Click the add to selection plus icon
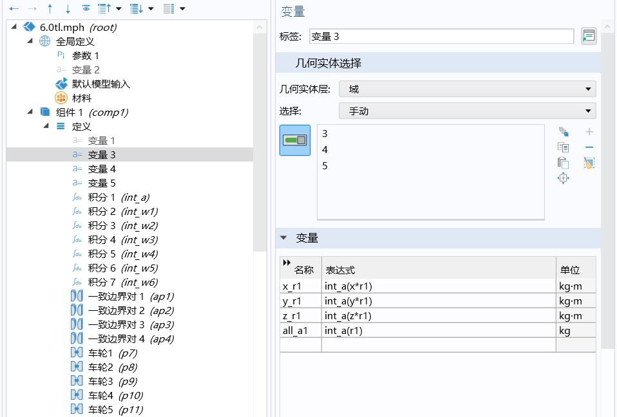Viewport: 617px width, 417px height. (x=589, y=132)
